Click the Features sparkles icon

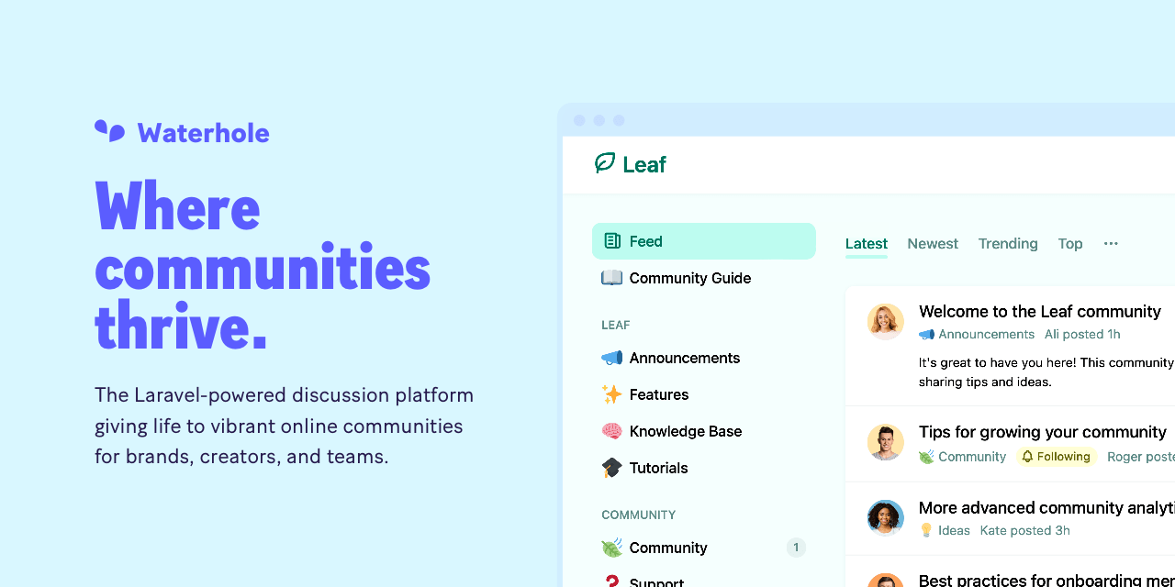612,394
